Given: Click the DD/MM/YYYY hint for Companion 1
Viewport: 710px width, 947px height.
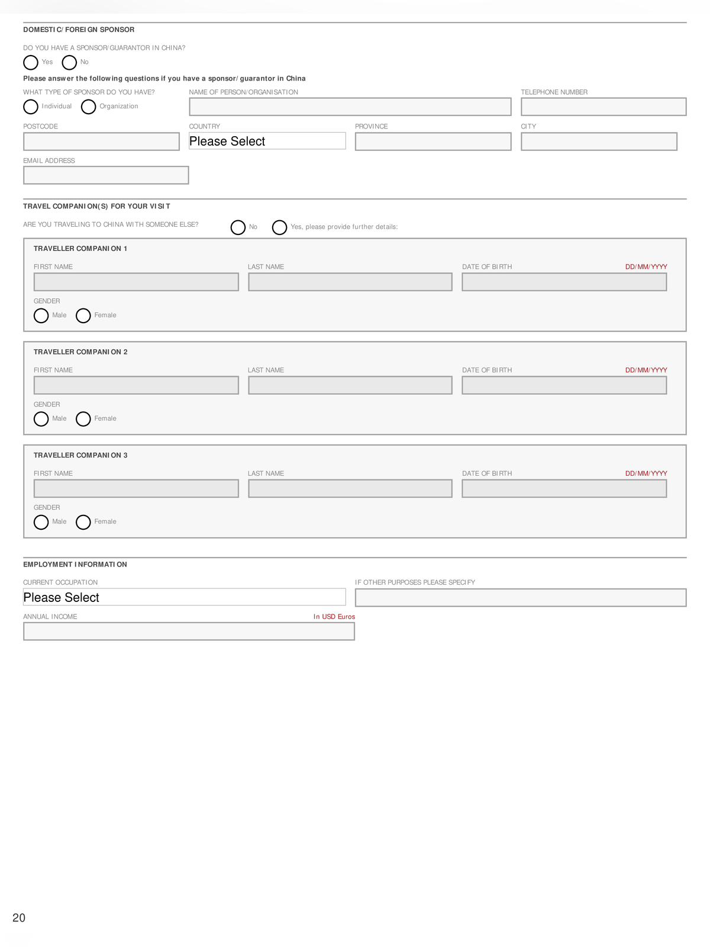Looking at the screenshot, I should coord(646,267).
